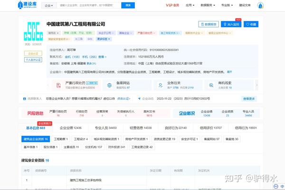285x190 pixels.
Task: Switch to the 企业业绩 12436 tab
Action: click(x=70, y=128)
